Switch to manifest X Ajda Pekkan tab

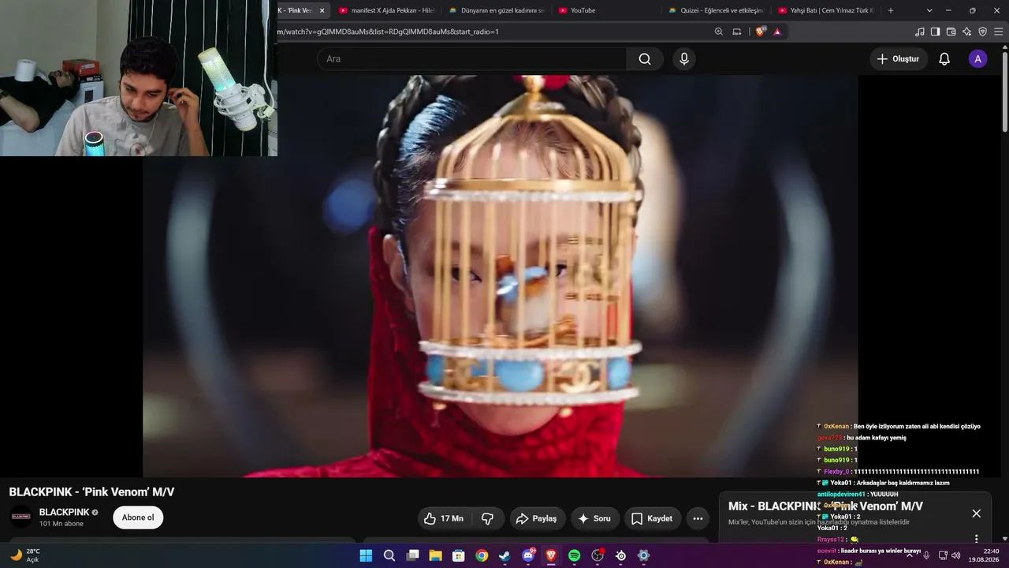[386, 10]
